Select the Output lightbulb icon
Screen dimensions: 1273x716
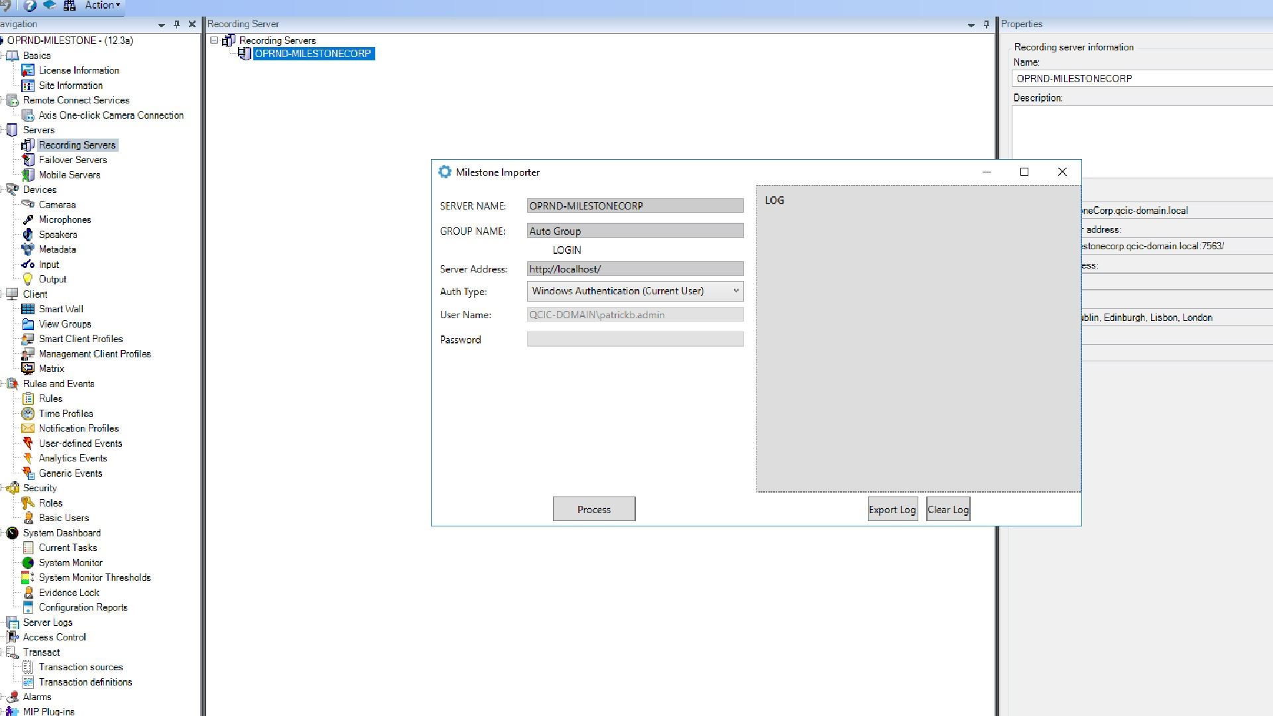pyautogui.click(x=28, y=279)
